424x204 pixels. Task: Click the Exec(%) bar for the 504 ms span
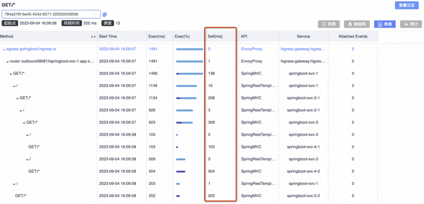[181, 171]
